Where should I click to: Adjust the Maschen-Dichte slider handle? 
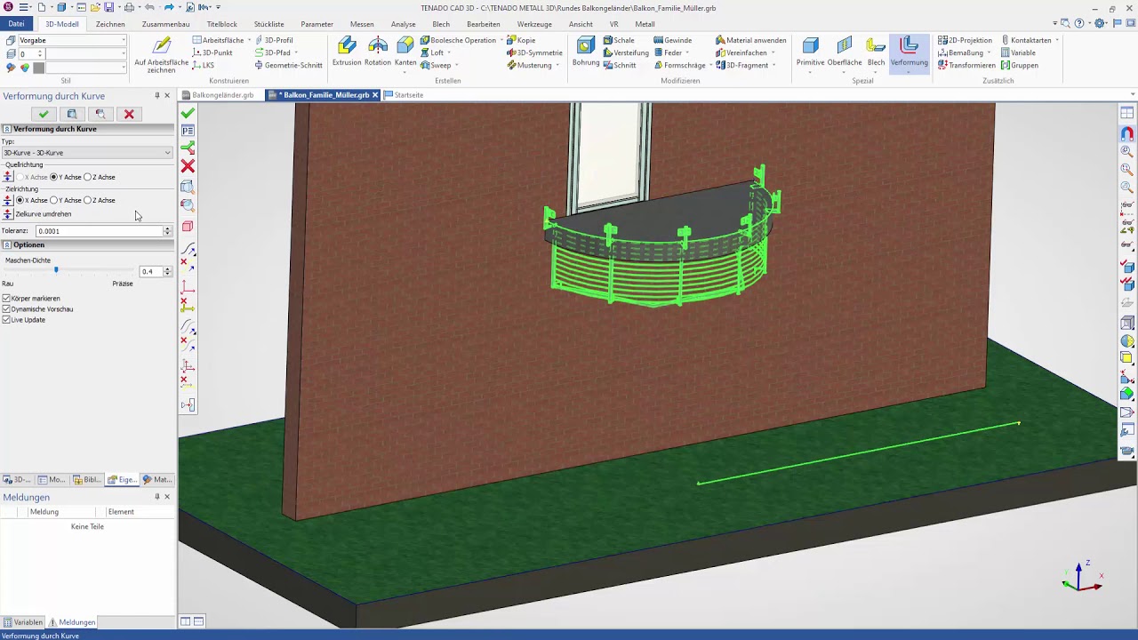coord(56,270)
